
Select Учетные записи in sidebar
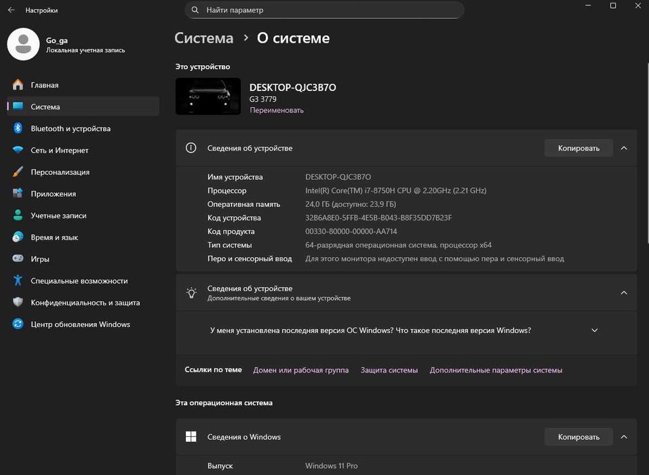click(x=83, y=215)
